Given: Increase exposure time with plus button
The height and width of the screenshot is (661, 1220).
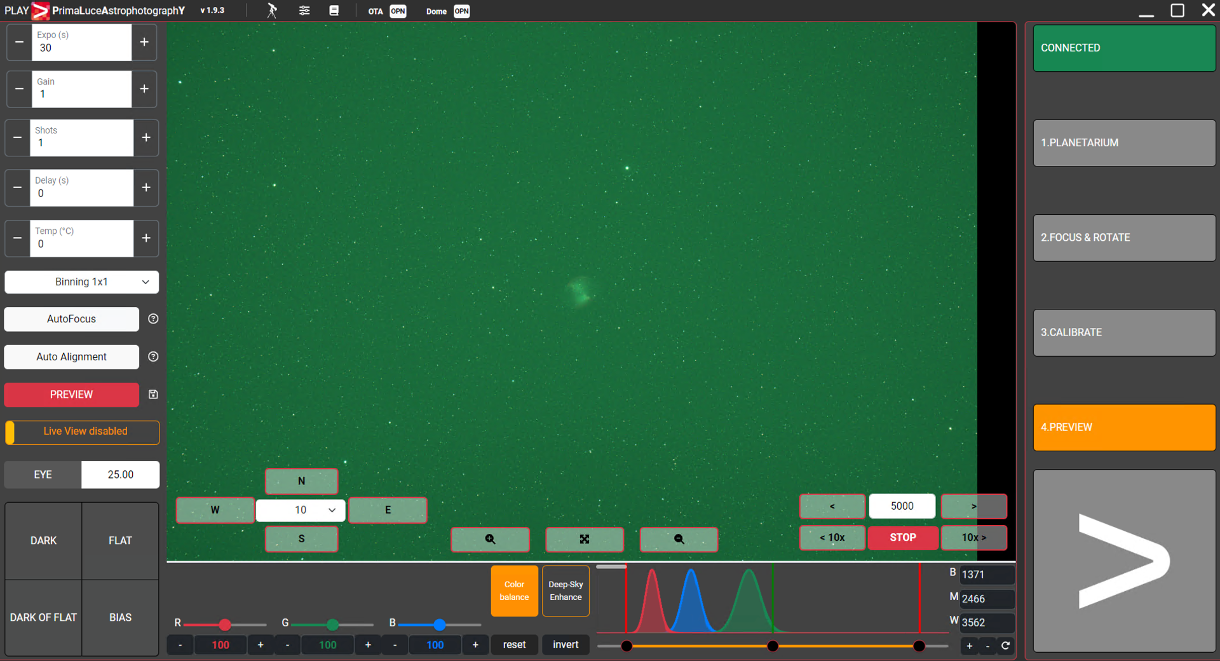Looking at the screenshot, I should coord(144,42).
